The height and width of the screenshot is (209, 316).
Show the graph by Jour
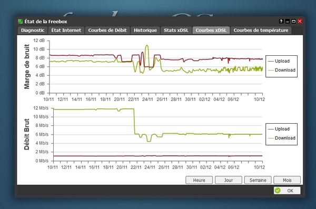[229, 180]
